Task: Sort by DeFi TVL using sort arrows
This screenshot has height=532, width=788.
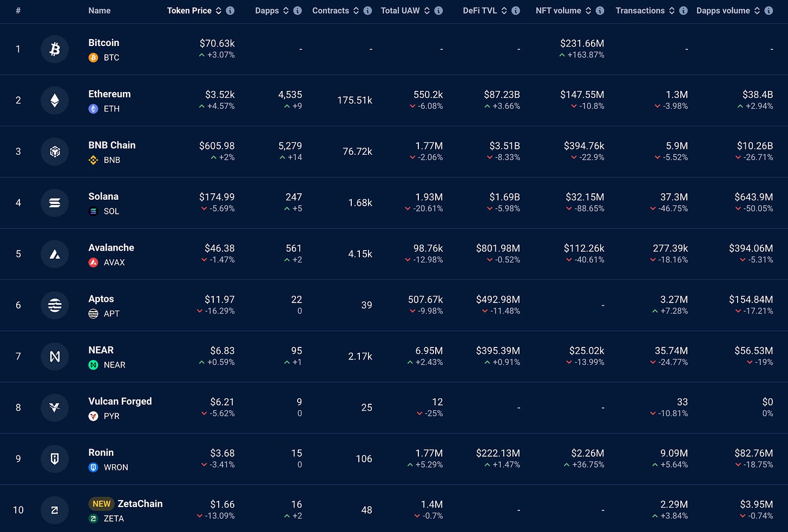Action: (504, 11)
